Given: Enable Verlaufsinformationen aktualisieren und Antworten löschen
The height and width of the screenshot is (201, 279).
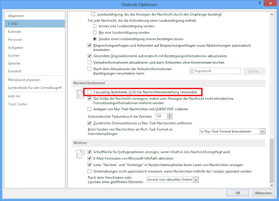Looking at the screenshot, I should point(89,62).
